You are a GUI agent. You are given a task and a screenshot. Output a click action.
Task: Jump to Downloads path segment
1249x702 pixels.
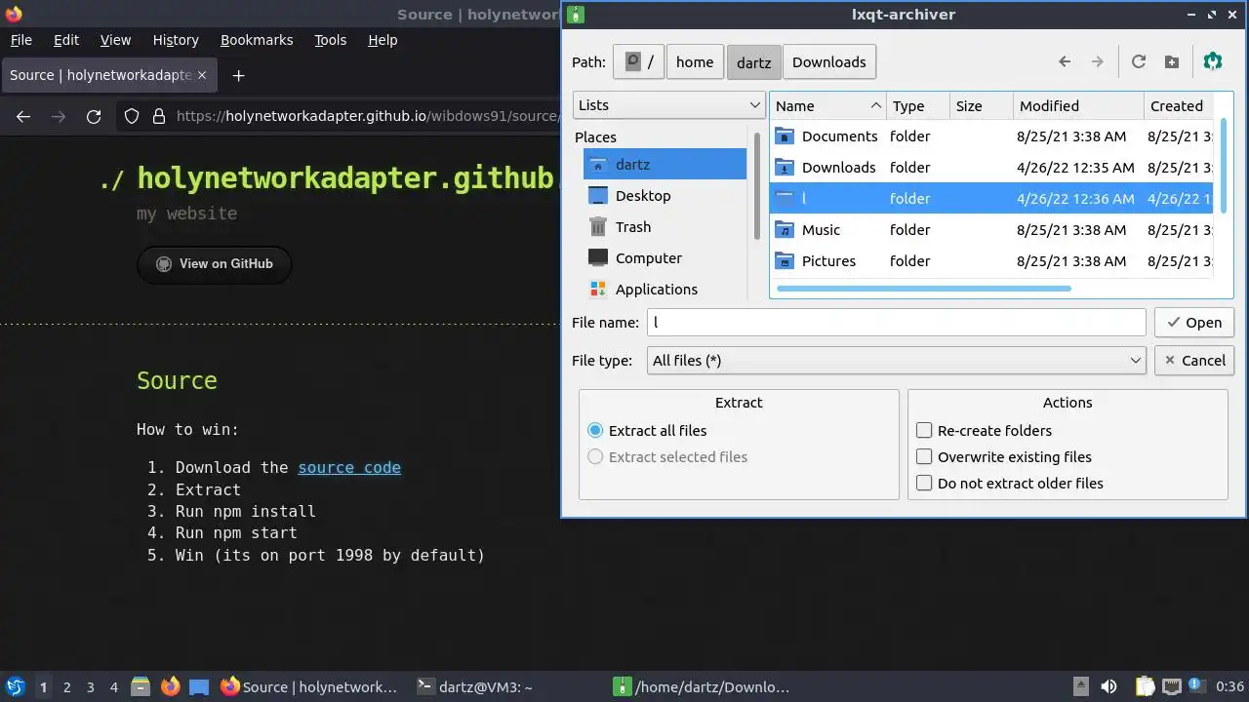pos(829,61)
